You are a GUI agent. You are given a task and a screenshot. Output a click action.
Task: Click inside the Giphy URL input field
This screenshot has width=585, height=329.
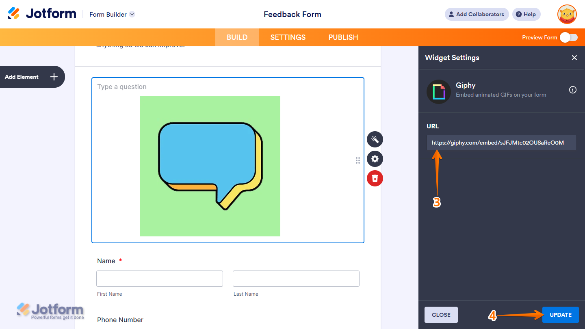(501, 143)
